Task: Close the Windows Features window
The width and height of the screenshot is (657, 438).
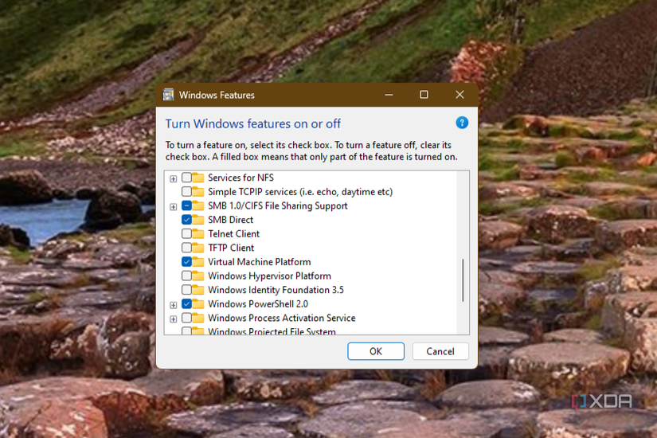Action: pyautogui.click(x=460, y=95)
